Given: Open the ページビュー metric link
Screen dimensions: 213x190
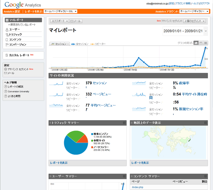Looking at the screenshot, I should (x=102, y=94).
